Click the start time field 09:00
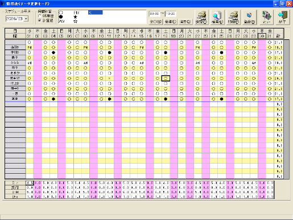The height and width of the screenshot is (220, 293). 154,14
